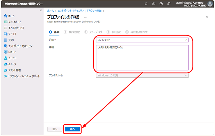Click the Groups people icon in the sidebar
The width and height of the screenshot is (215, 136).
pyautogui.click(x=6, y=64)
